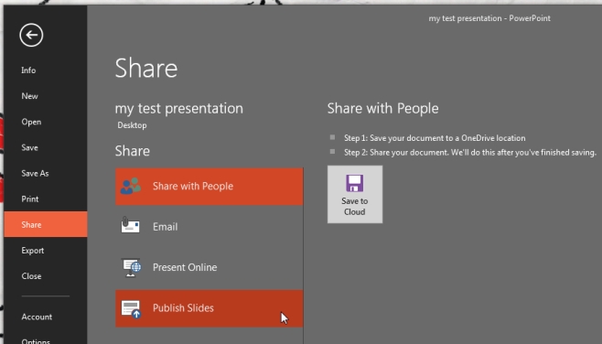Choose Save As in the sidebar
This screenshot has width=602, height=344.
(x=35, y=173)
